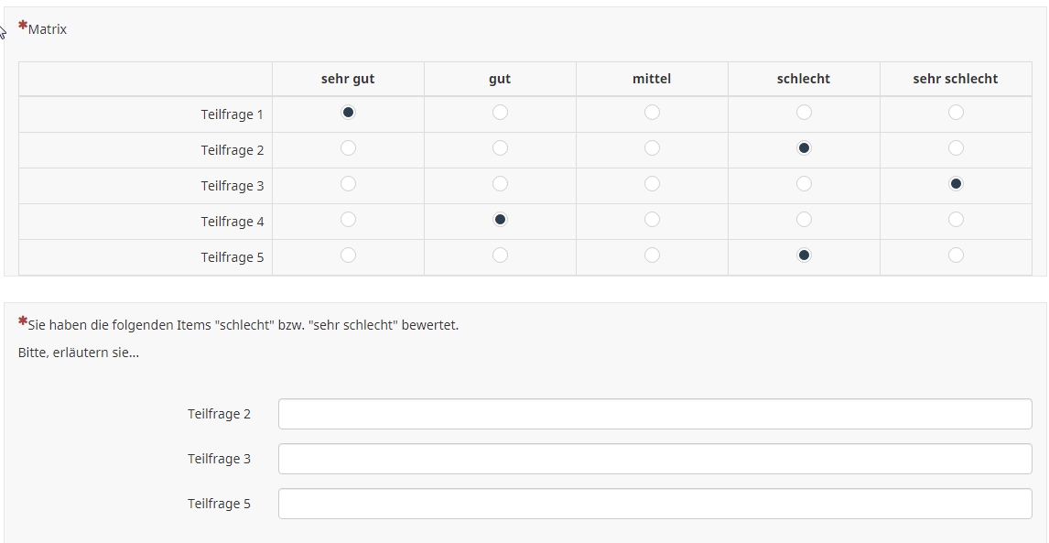Select "mittel" for Teilfrage 1
The image size is (1049, 543).
[x=652, y=113]
